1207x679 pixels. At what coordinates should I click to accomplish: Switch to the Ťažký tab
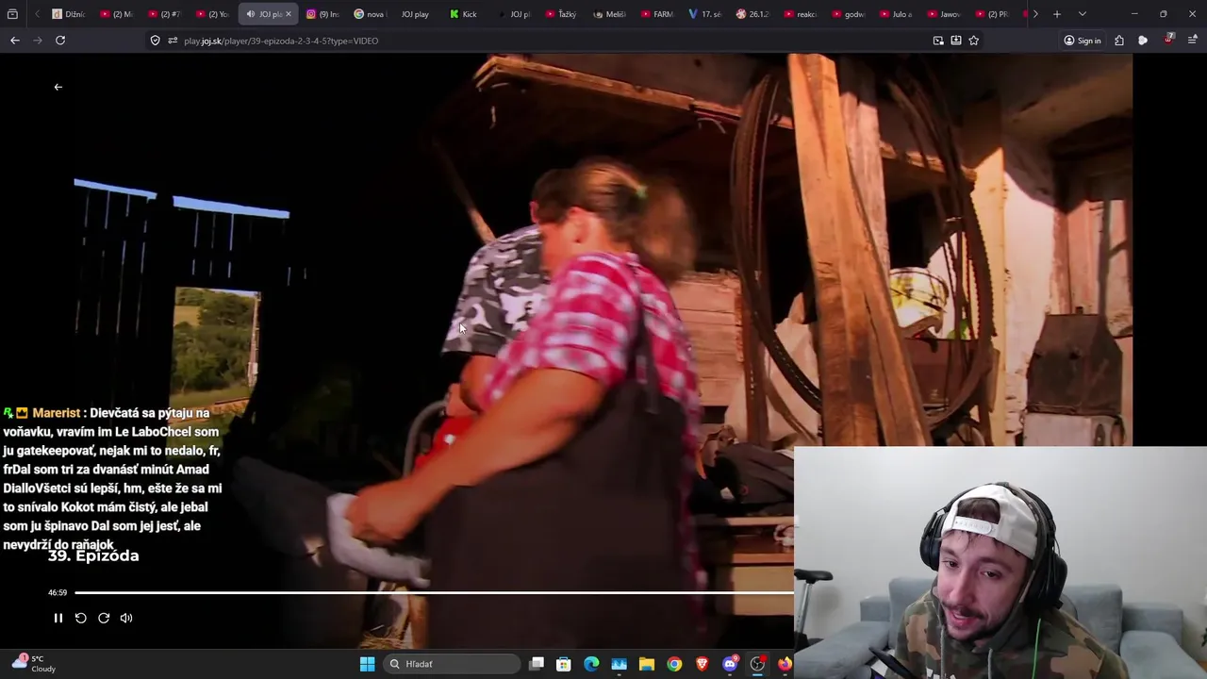point(560,14)
